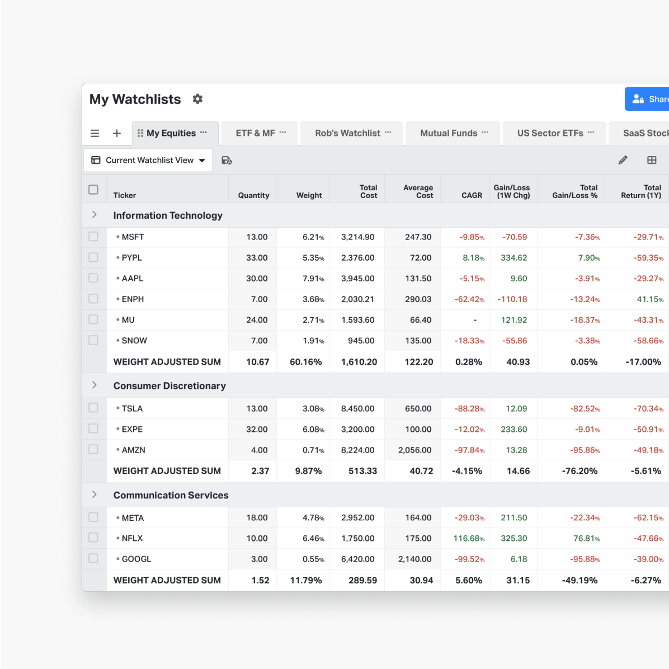Viewport: 669px width, 669px height.
Task: Check the MU row checkbox
Action: [93, 319]
